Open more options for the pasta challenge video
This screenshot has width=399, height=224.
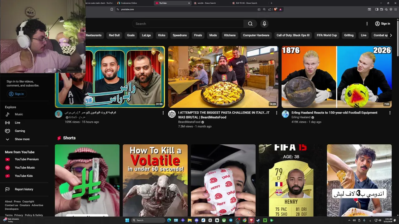coord(276,113)
